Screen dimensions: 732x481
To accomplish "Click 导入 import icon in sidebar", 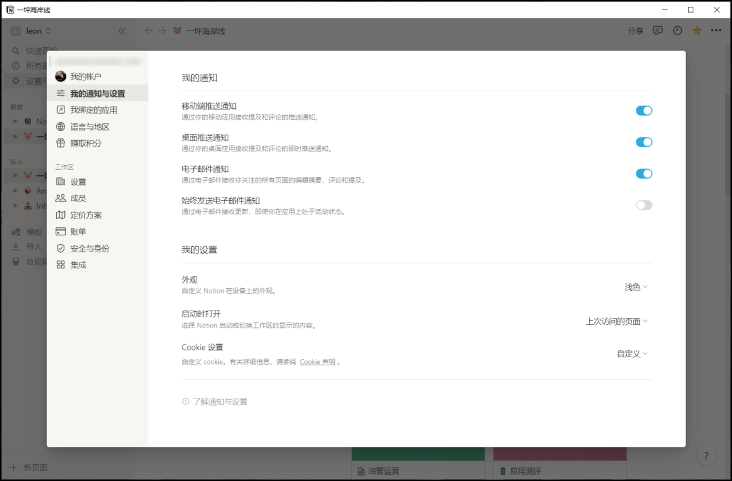I will pos(16,247).
